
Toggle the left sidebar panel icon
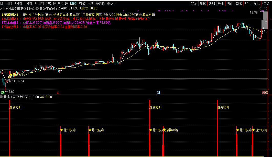click(2, 3)
